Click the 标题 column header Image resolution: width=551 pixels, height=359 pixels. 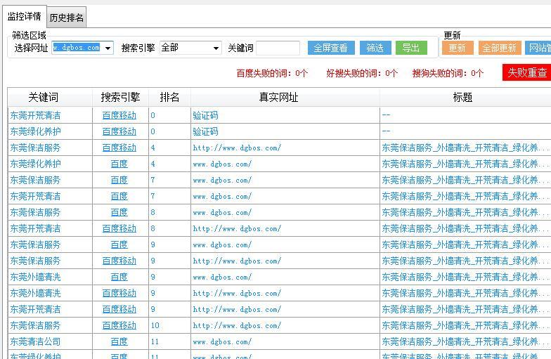(x=465, y=97)
